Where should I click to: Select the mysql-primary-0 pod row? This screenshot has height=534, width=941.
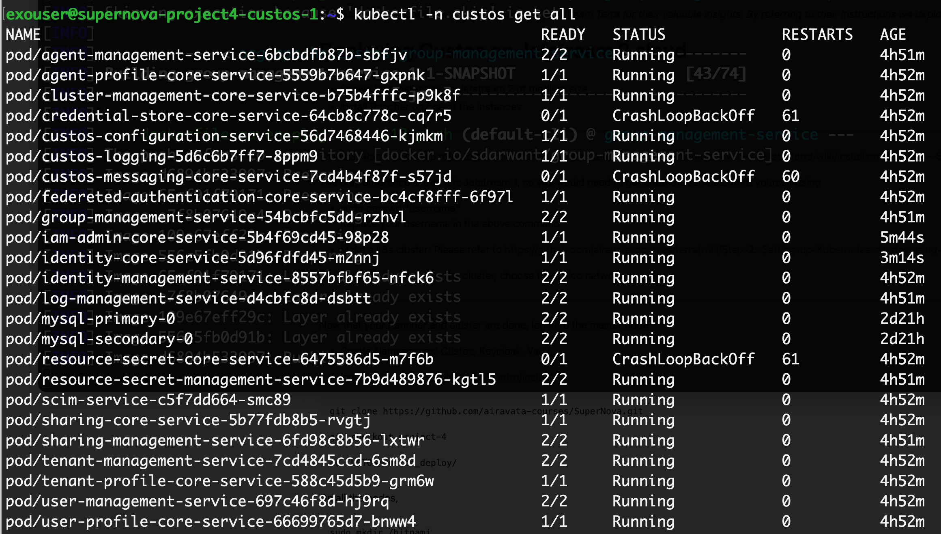(465, 319)
